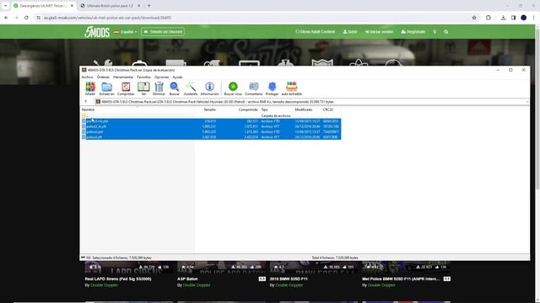
Task: Toggle Chrome side panel icon
Action: tap(513, 18)
